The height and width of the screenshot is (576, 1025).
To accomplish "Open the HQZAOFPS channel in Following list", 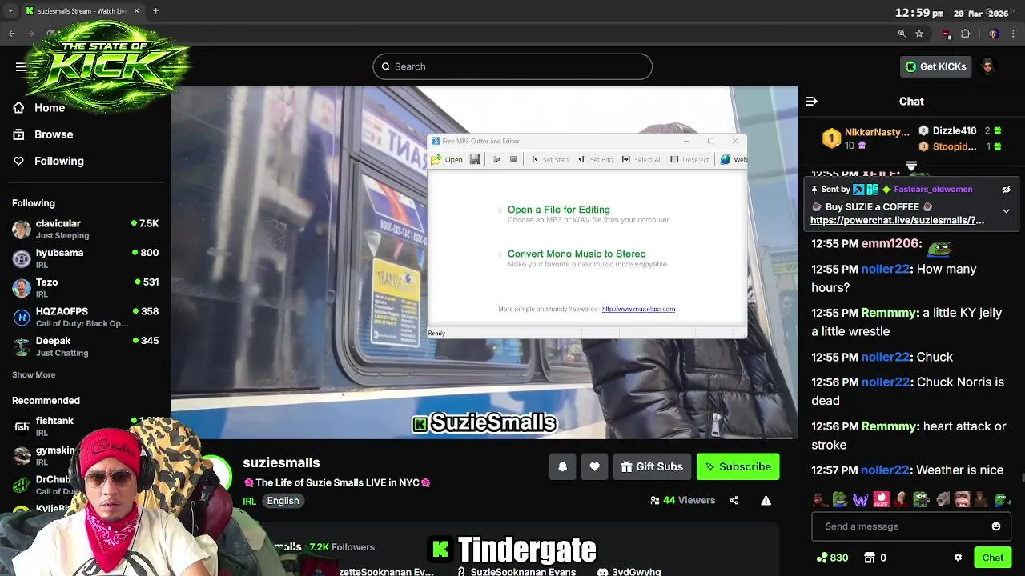I will pos(85,317).
